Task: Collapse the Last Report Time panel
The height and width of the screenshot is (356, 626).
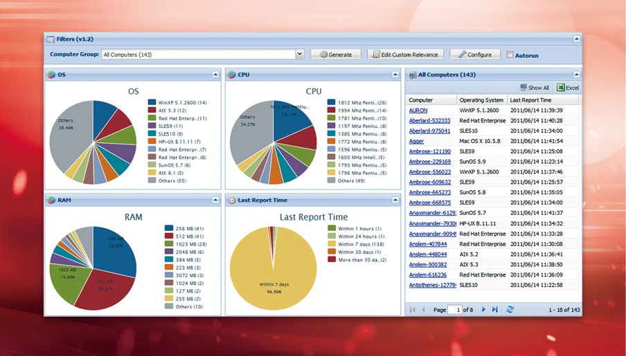Action: [x=395, y=200]
